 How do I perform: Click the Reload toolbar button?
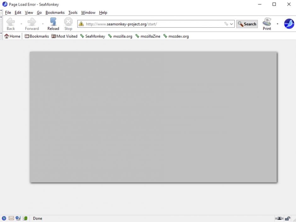point(53,24)
